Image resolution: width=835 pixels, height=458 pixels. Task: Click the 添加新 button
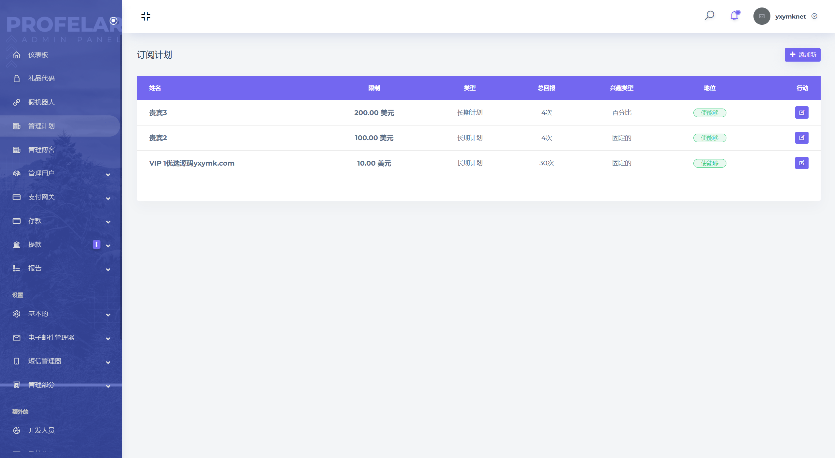802,55
